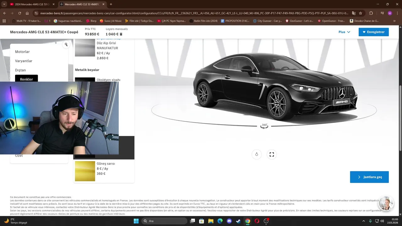402x226 pixels.
Task: Click the microphone tray icon
Action: [x=370, y=221]
